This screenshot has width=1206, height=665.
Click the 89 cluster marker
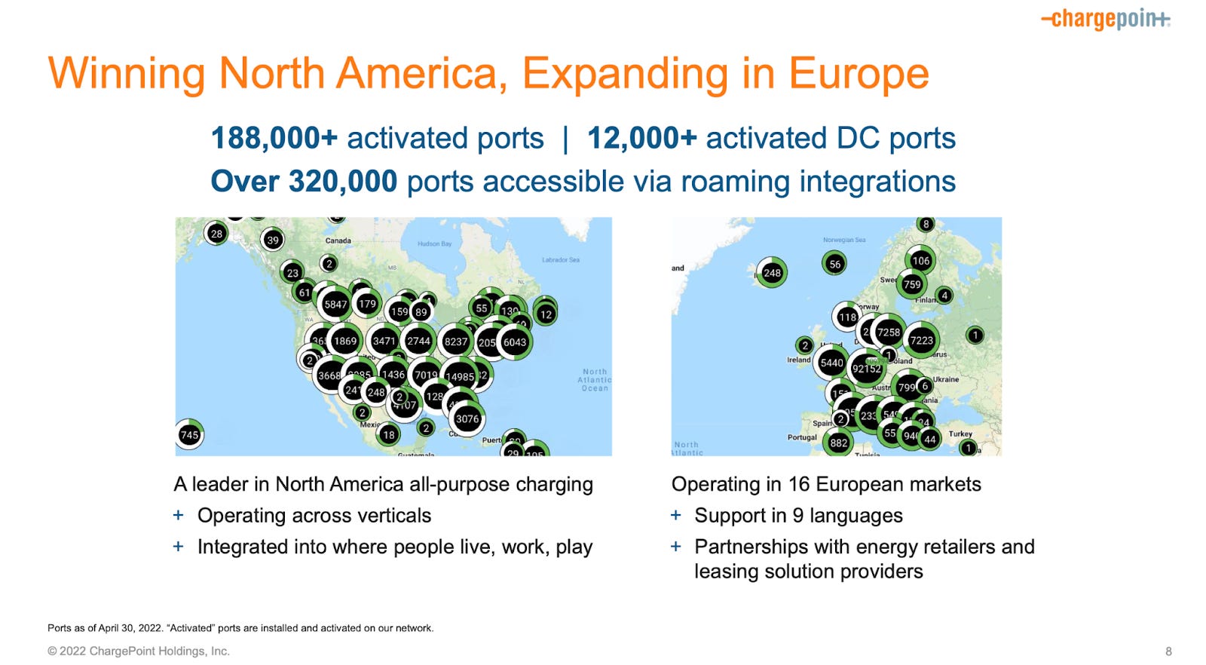[421, 311]
